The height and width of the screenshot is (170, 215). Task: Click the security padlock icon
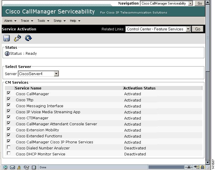[x=202, y=167]
